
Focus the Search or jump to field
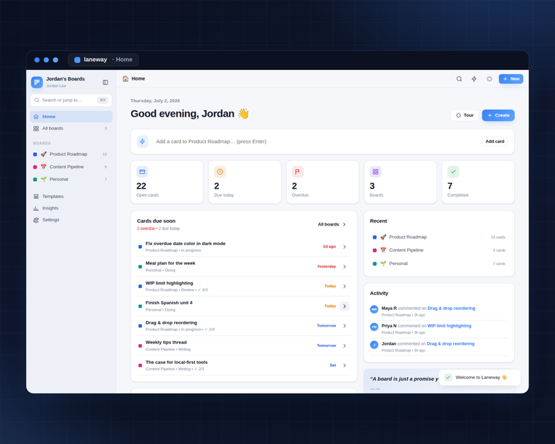71,100
